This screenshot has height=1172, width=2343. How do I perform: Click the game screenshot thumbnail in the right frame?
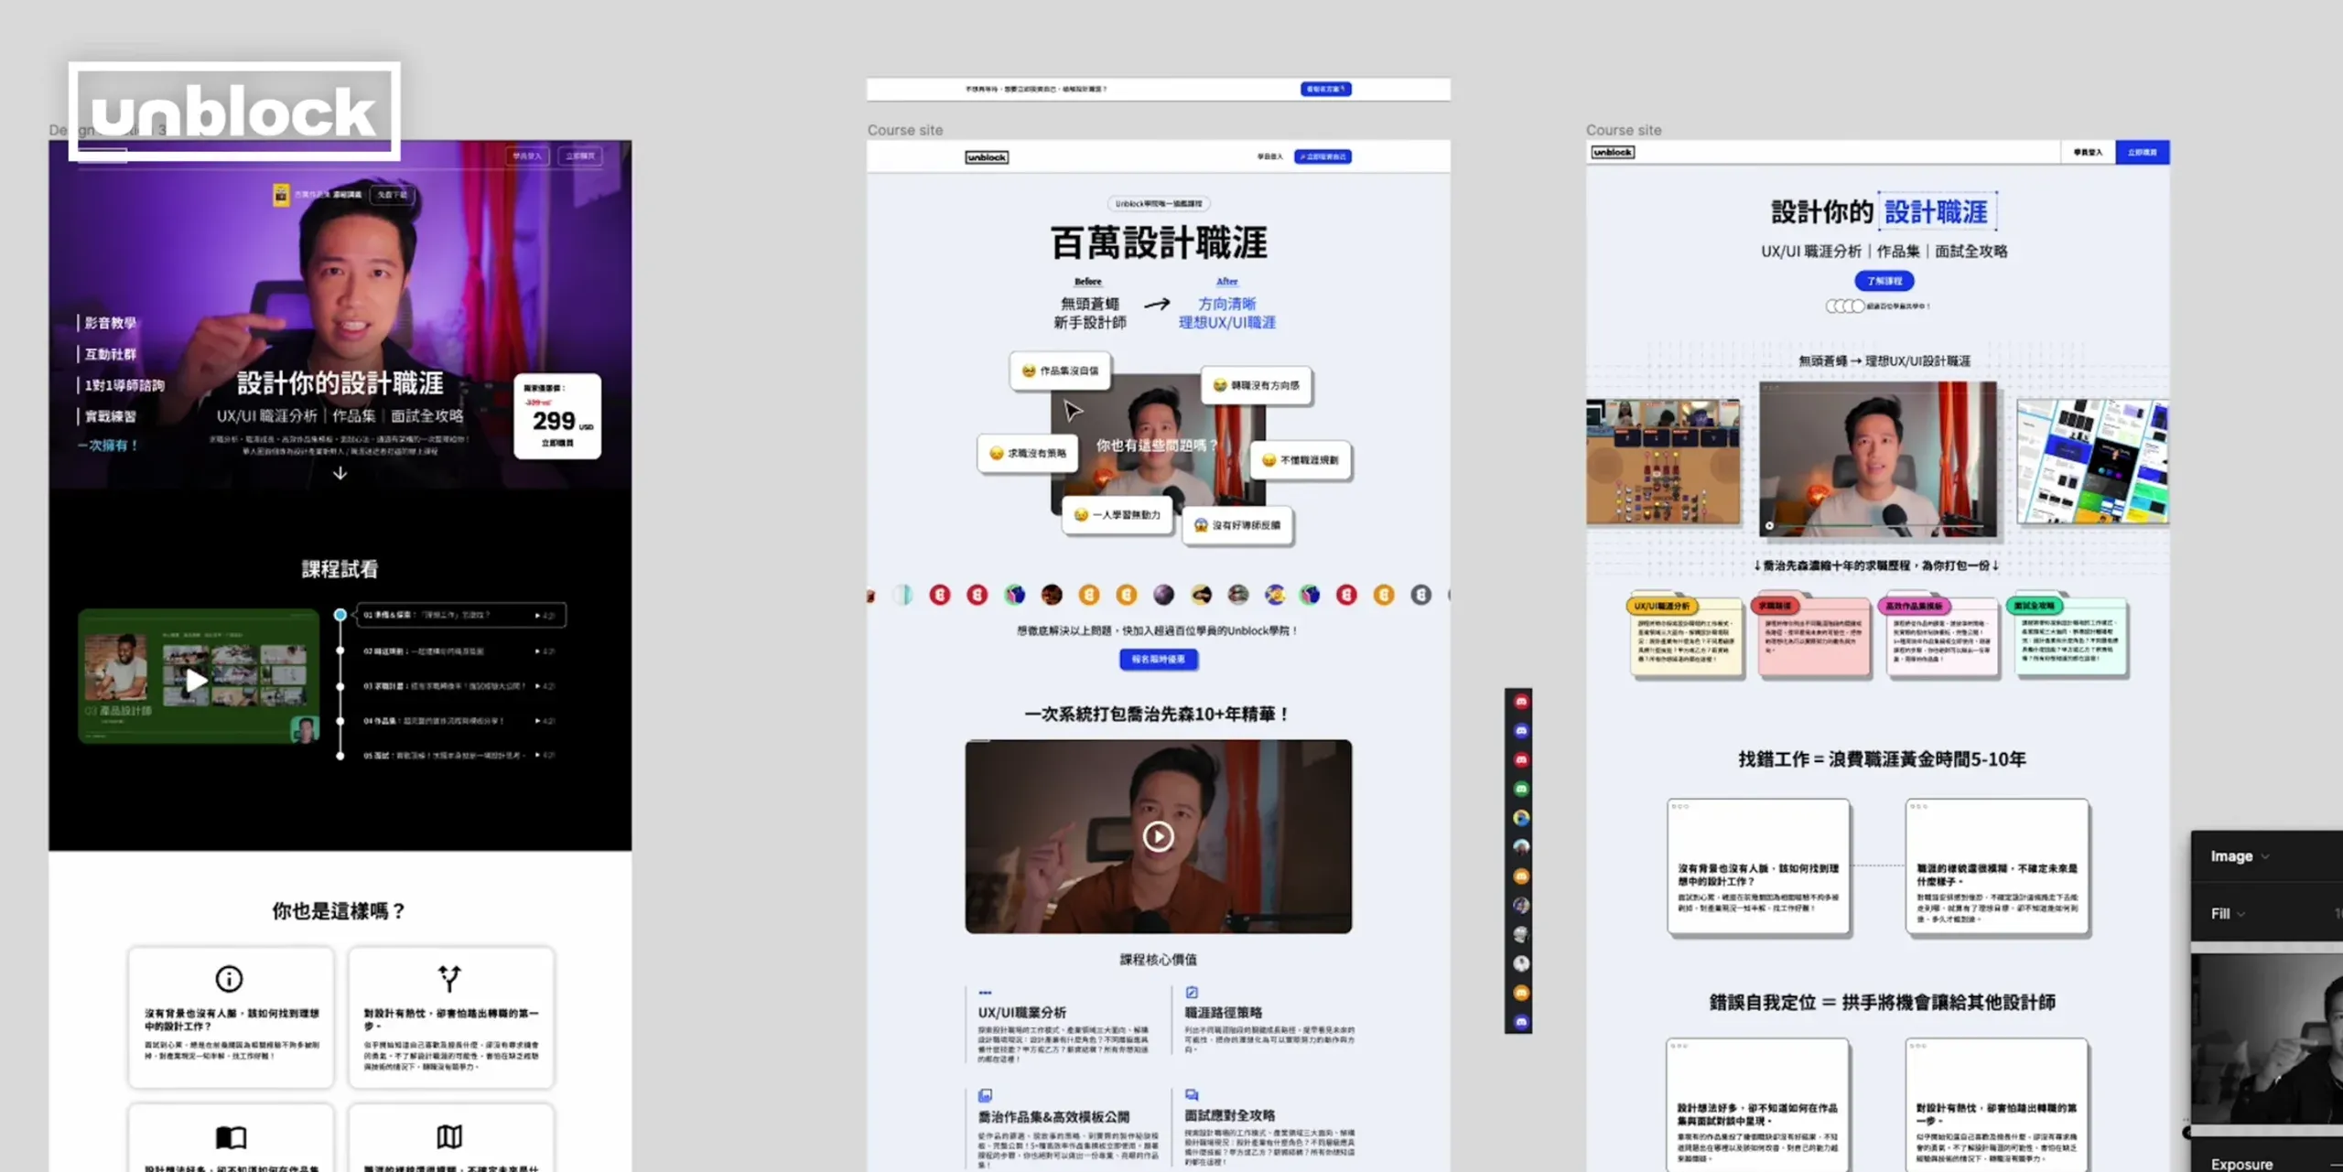(x=1663, y=462)
